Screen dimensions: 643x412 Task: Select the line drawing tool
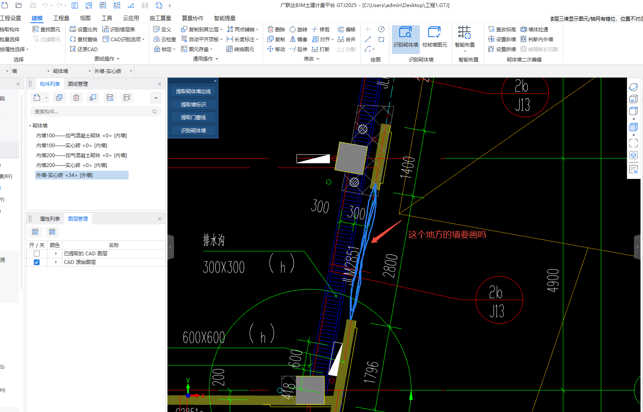tap(368, 39)
